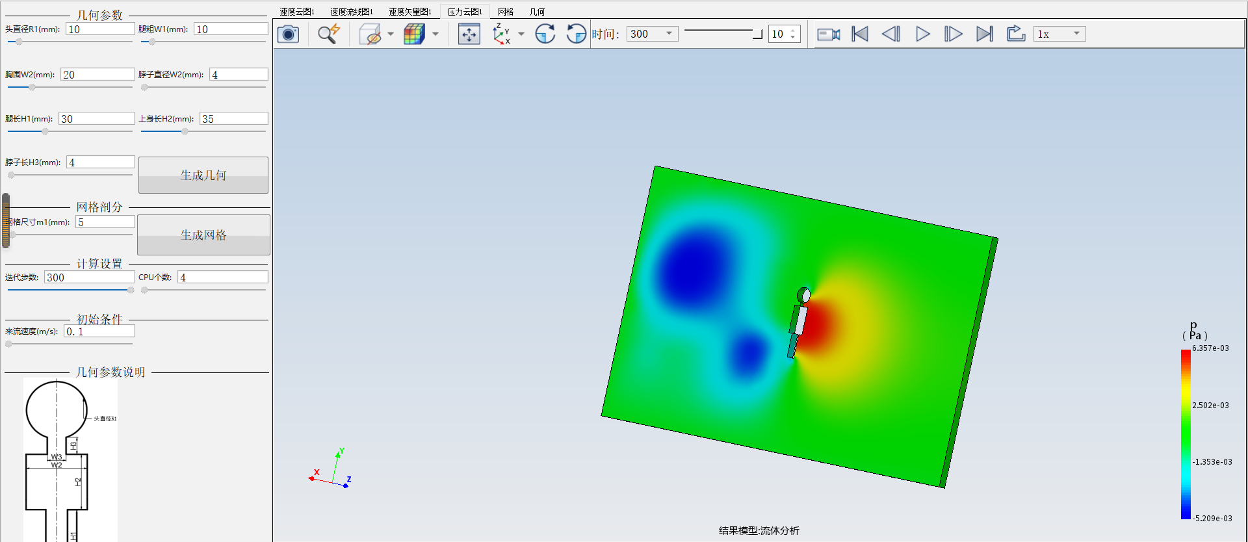Expand hide geometry dropdown arrow
Viewport: 1248px width, 542px height.
point(391,34)
